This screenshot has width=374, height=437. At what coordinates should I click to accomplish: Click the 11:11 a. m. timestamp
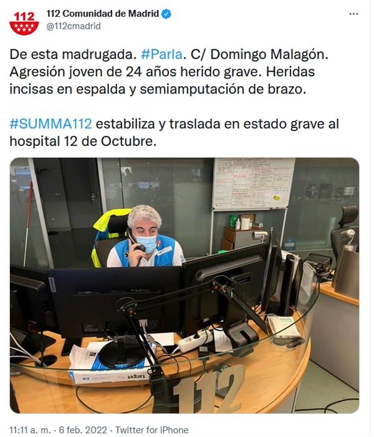pos(30,430)
